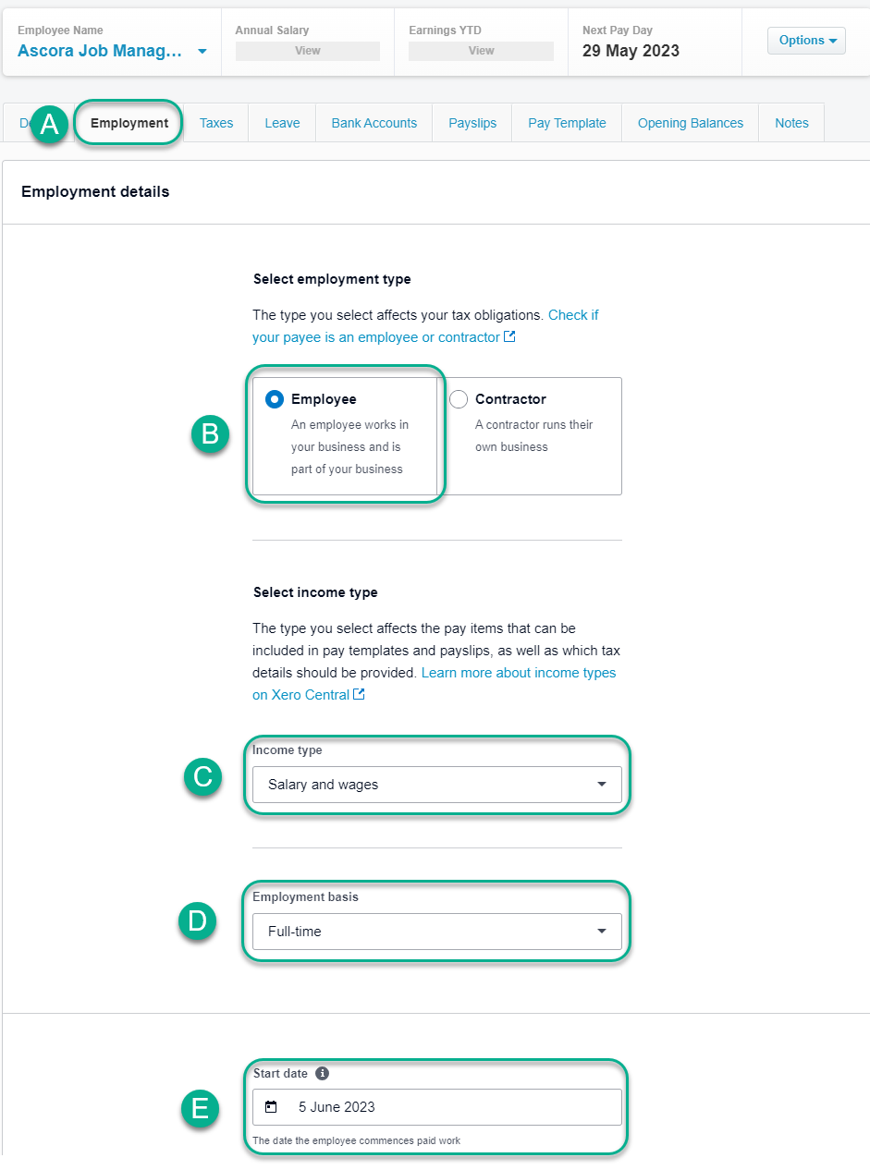Go to the Bank Accounts tab

(374, 123)
